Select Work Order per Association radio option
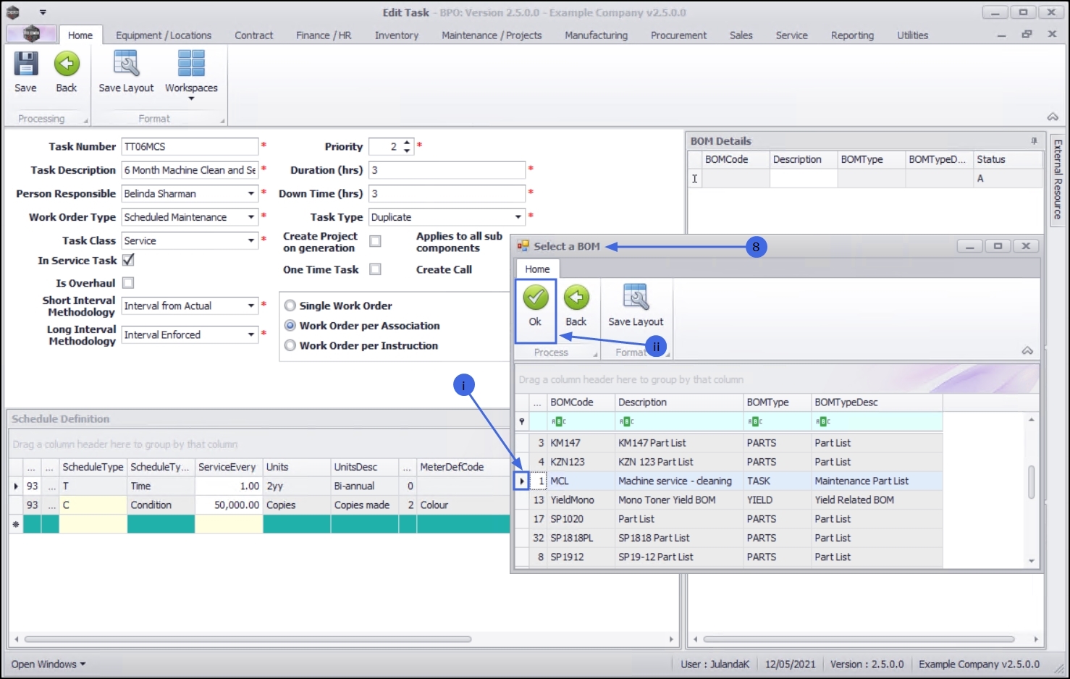 point(290,326)
